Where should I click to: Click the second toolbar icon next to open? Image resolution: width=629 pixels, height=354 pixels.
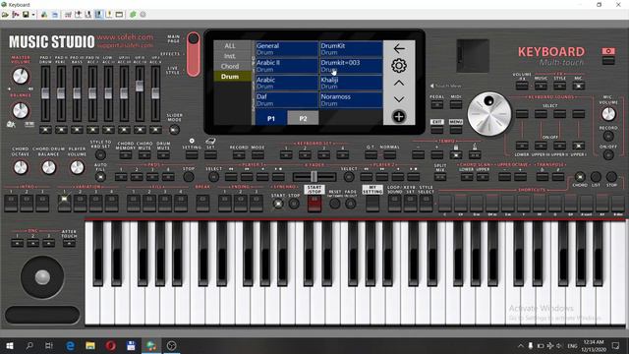[x=16, y=15]
